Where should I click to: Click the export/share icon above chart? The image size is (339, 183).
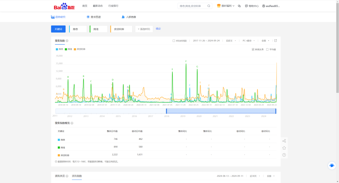pyautogui.click(x=276, y=41)
